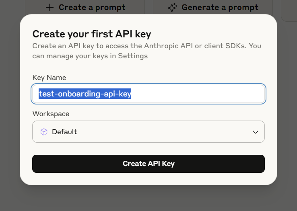Click the "Key Name" field label

(49, 78)
